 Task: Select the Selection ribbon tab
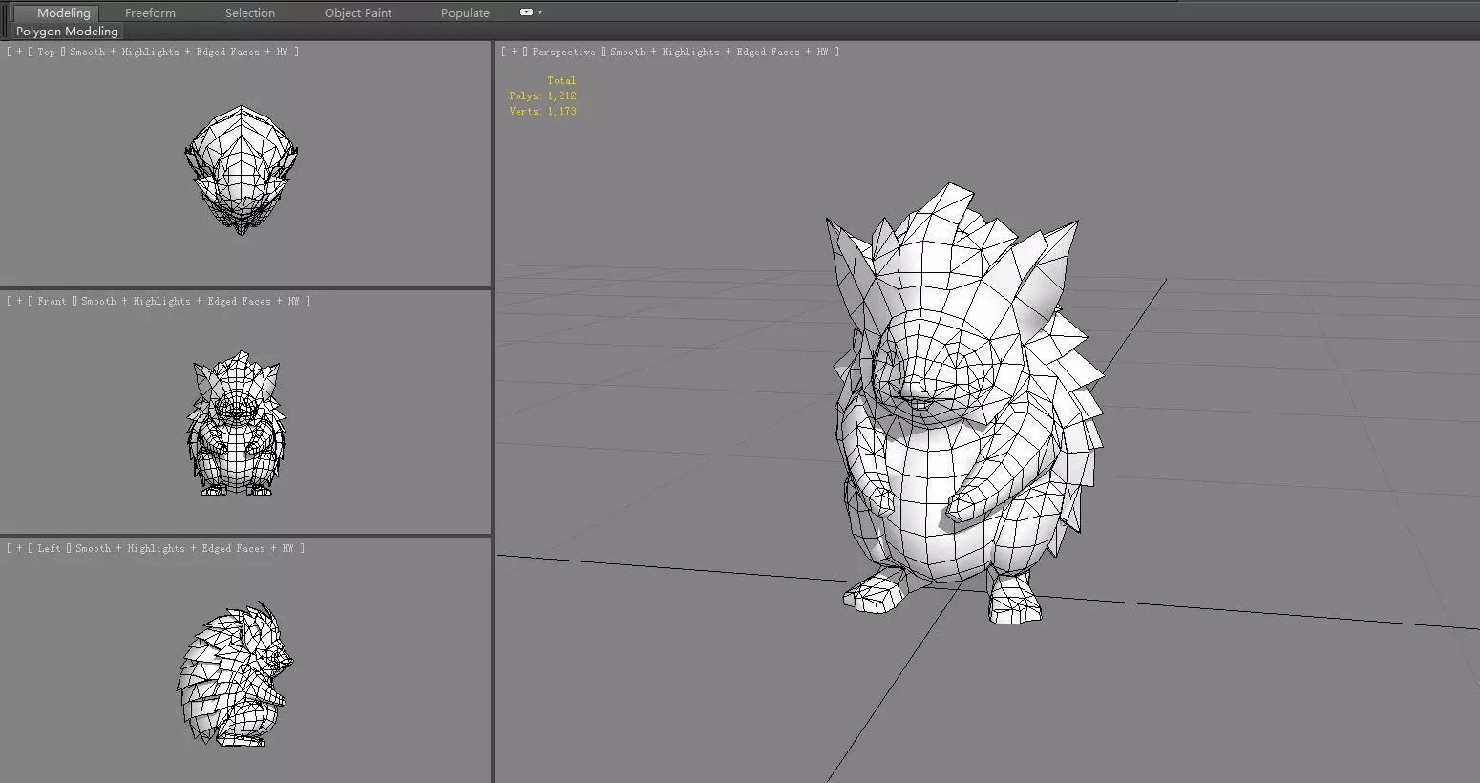(x=250, y=12)
